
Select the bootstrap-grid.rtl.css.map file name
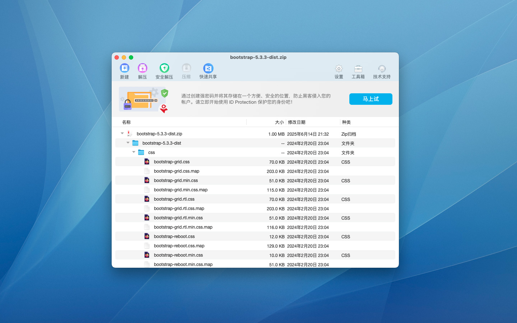point(179,209)
